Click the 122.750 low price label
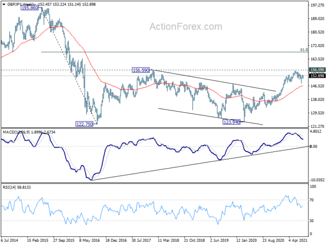327x245 pixels. coord(84,124)
